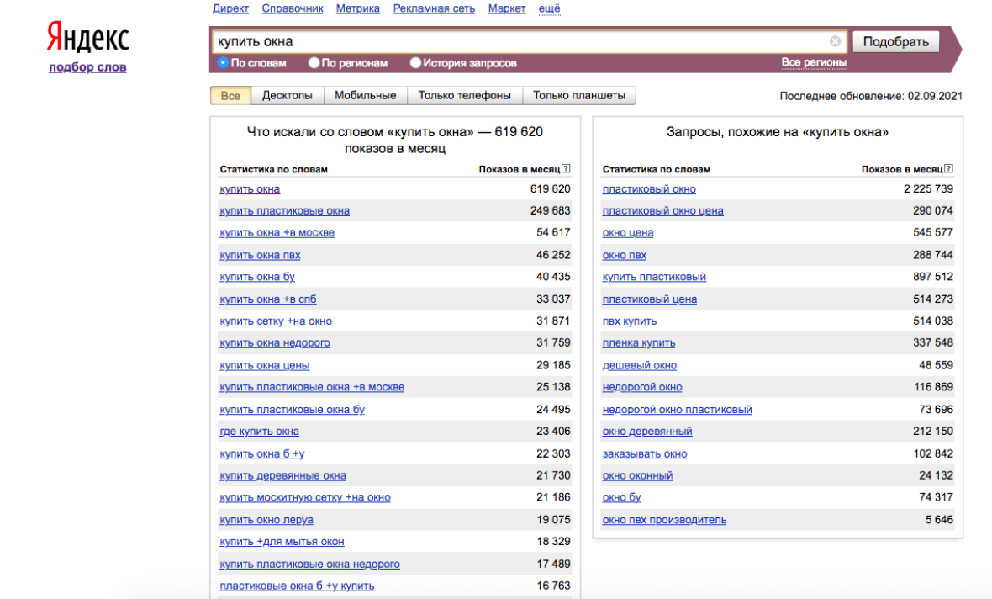This screenshot has height=599, width=992.
Task: Open the 'пленка купить' link
Action: [639, 343]
